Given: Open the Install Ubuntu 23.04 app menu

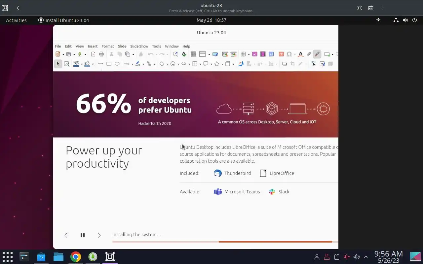Looking at the screenshot, I should click(63, 20).
